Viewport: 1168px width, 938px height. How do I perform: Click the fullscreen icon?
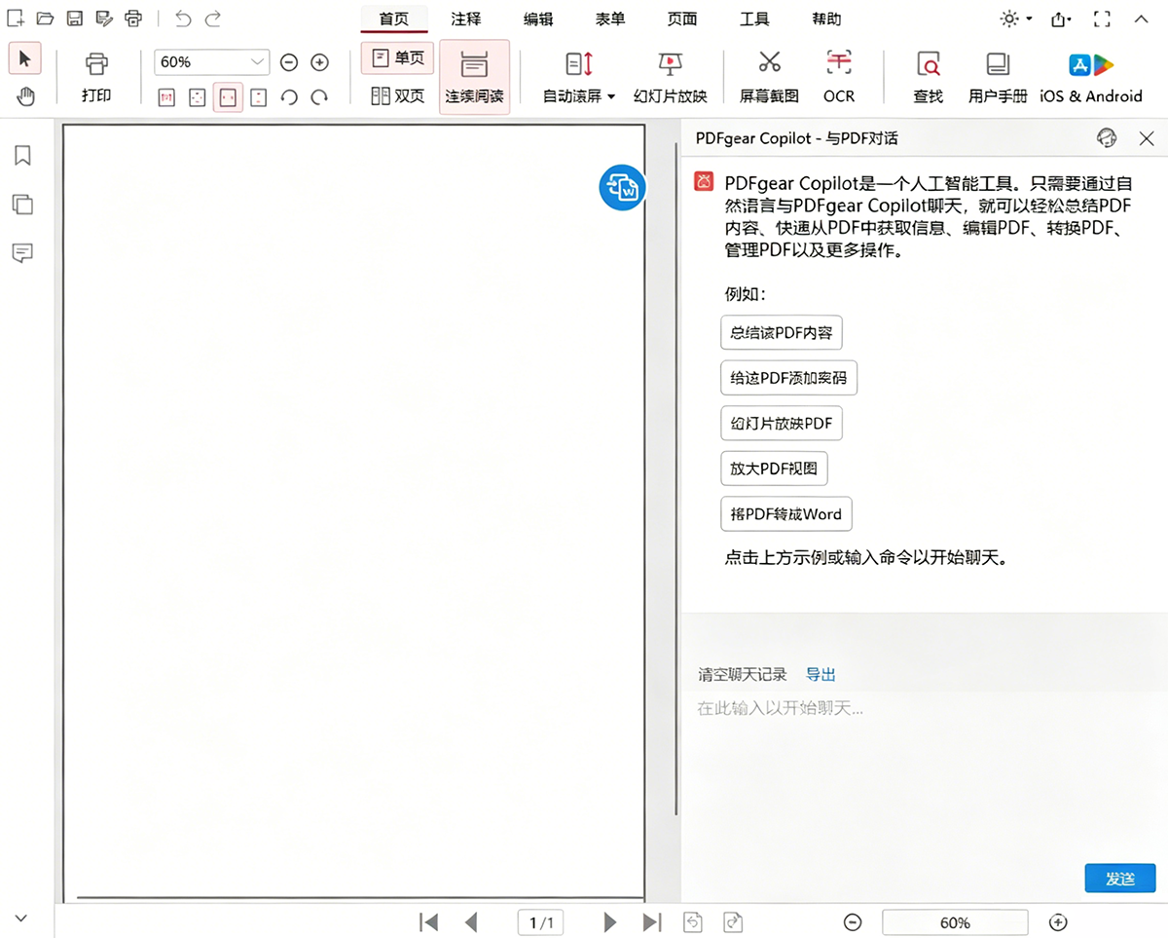coord(1102,19)
